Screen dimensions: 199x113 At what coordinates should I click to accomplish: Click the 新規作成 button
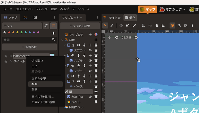pos(29,47)
